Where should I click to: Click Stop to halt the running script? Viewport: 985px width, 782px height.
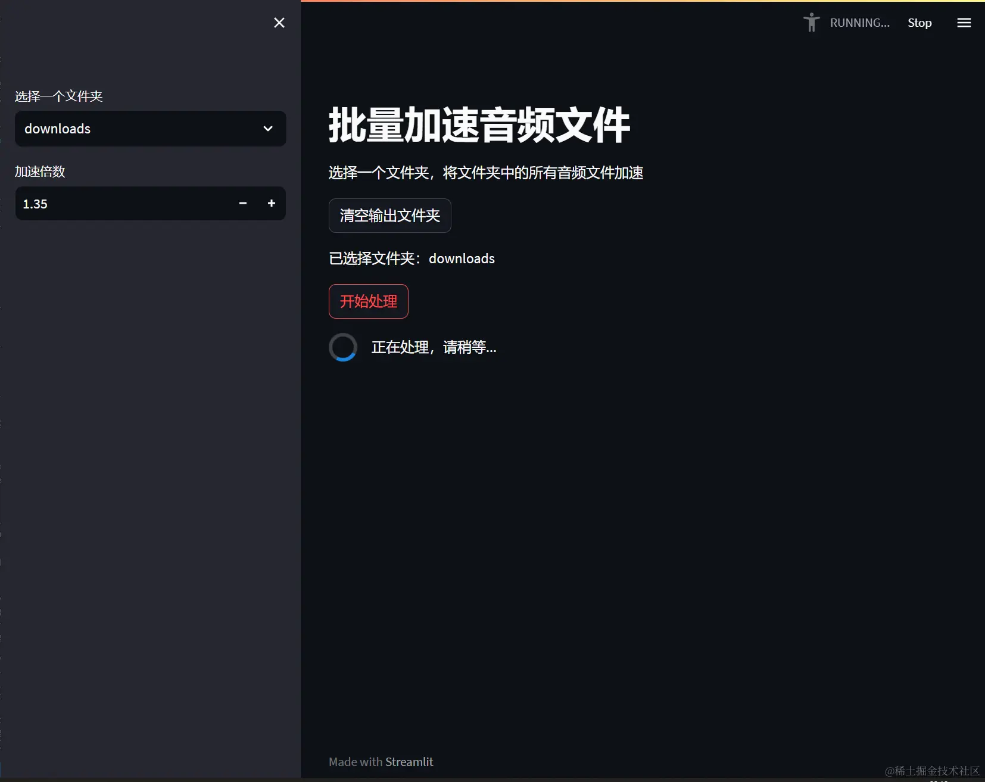919,23
